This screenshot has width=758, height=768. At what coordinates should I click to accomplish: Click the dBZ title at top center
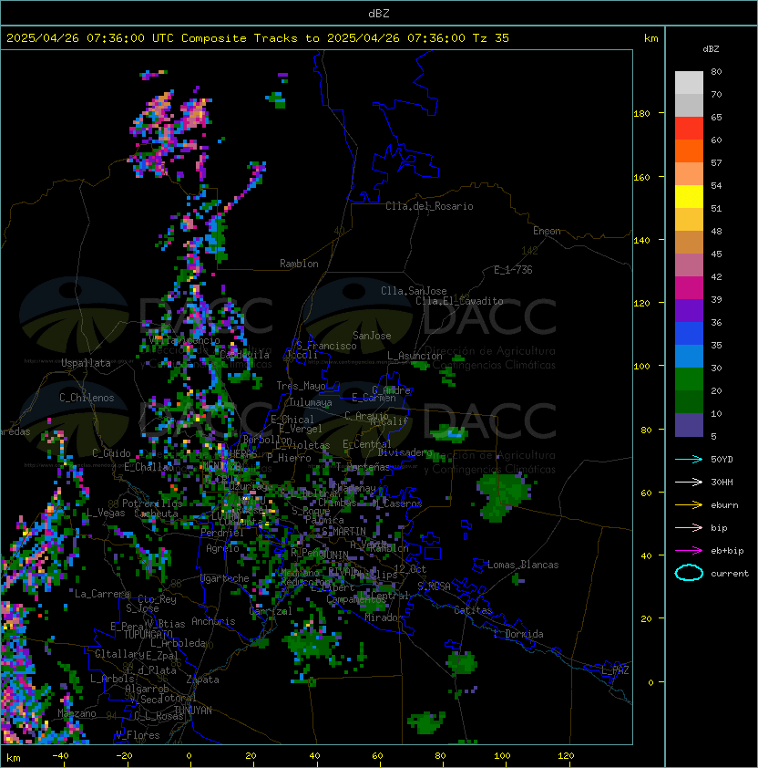(379, 14)
